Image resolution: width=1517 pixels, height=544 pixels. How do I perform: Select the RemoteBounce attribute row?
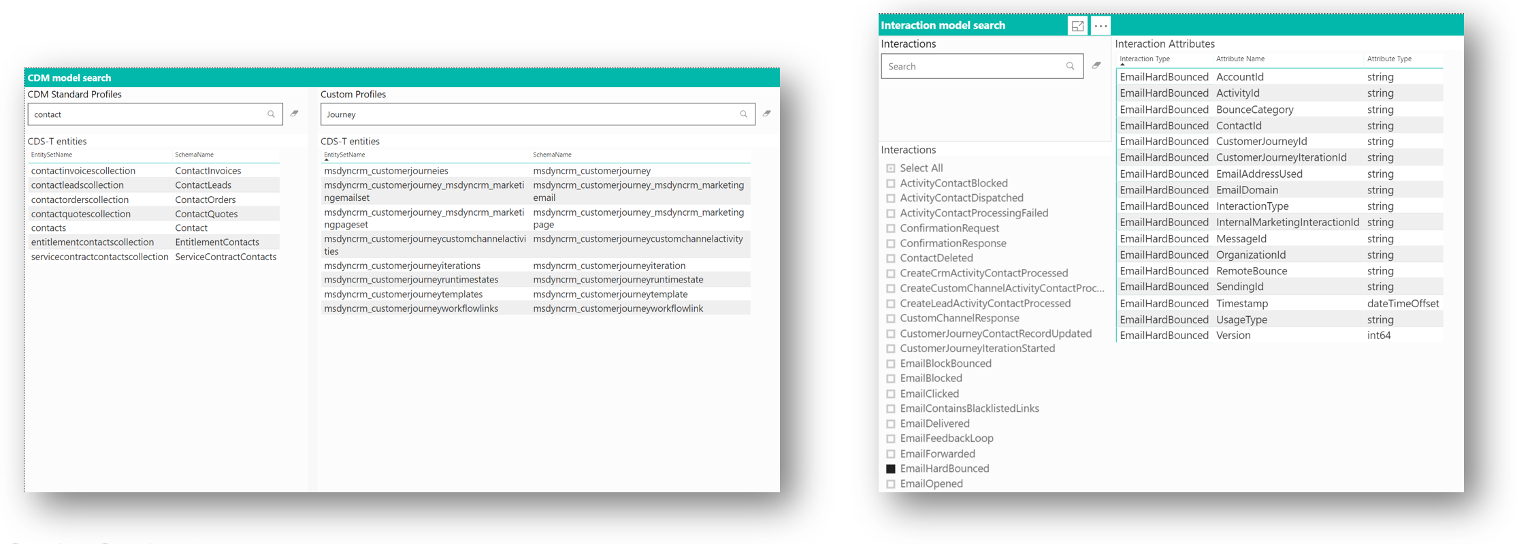pos(1279,271)
